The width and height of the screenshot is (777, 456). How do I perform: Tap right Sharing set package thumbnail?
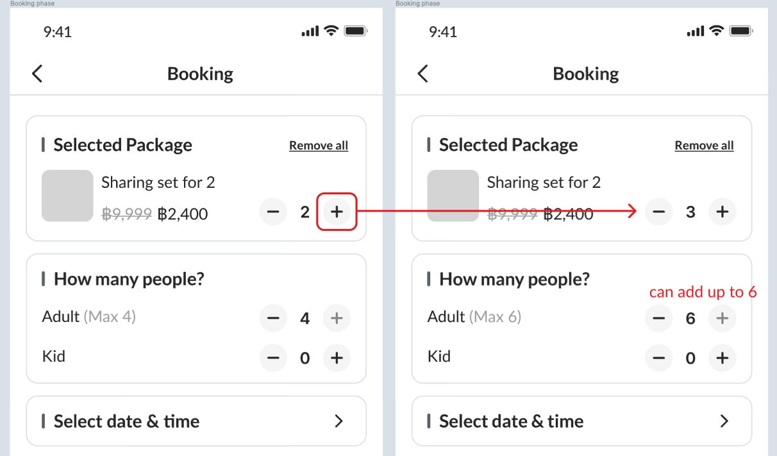coord(453,196)
